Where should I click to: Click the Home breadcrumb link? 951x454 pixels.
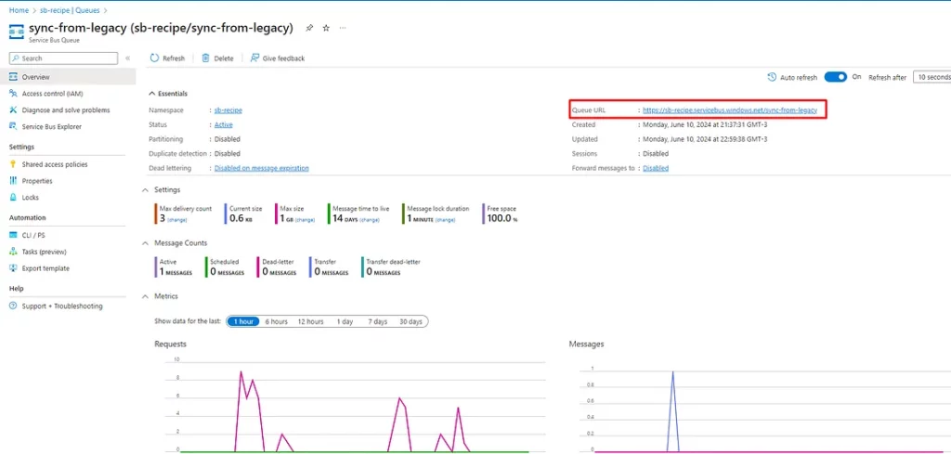click(x=19, y=10)
